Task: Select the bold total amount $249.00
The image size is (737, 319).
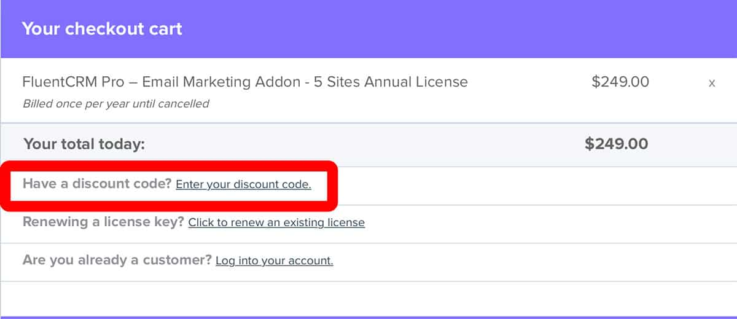Action: coord(617,144)
